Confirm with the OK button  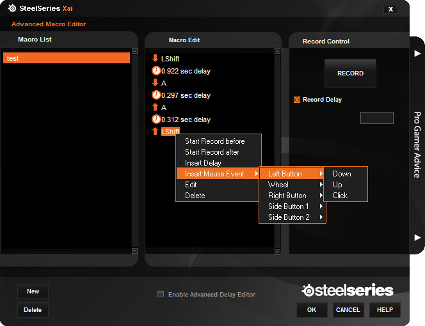pos(312,310)
